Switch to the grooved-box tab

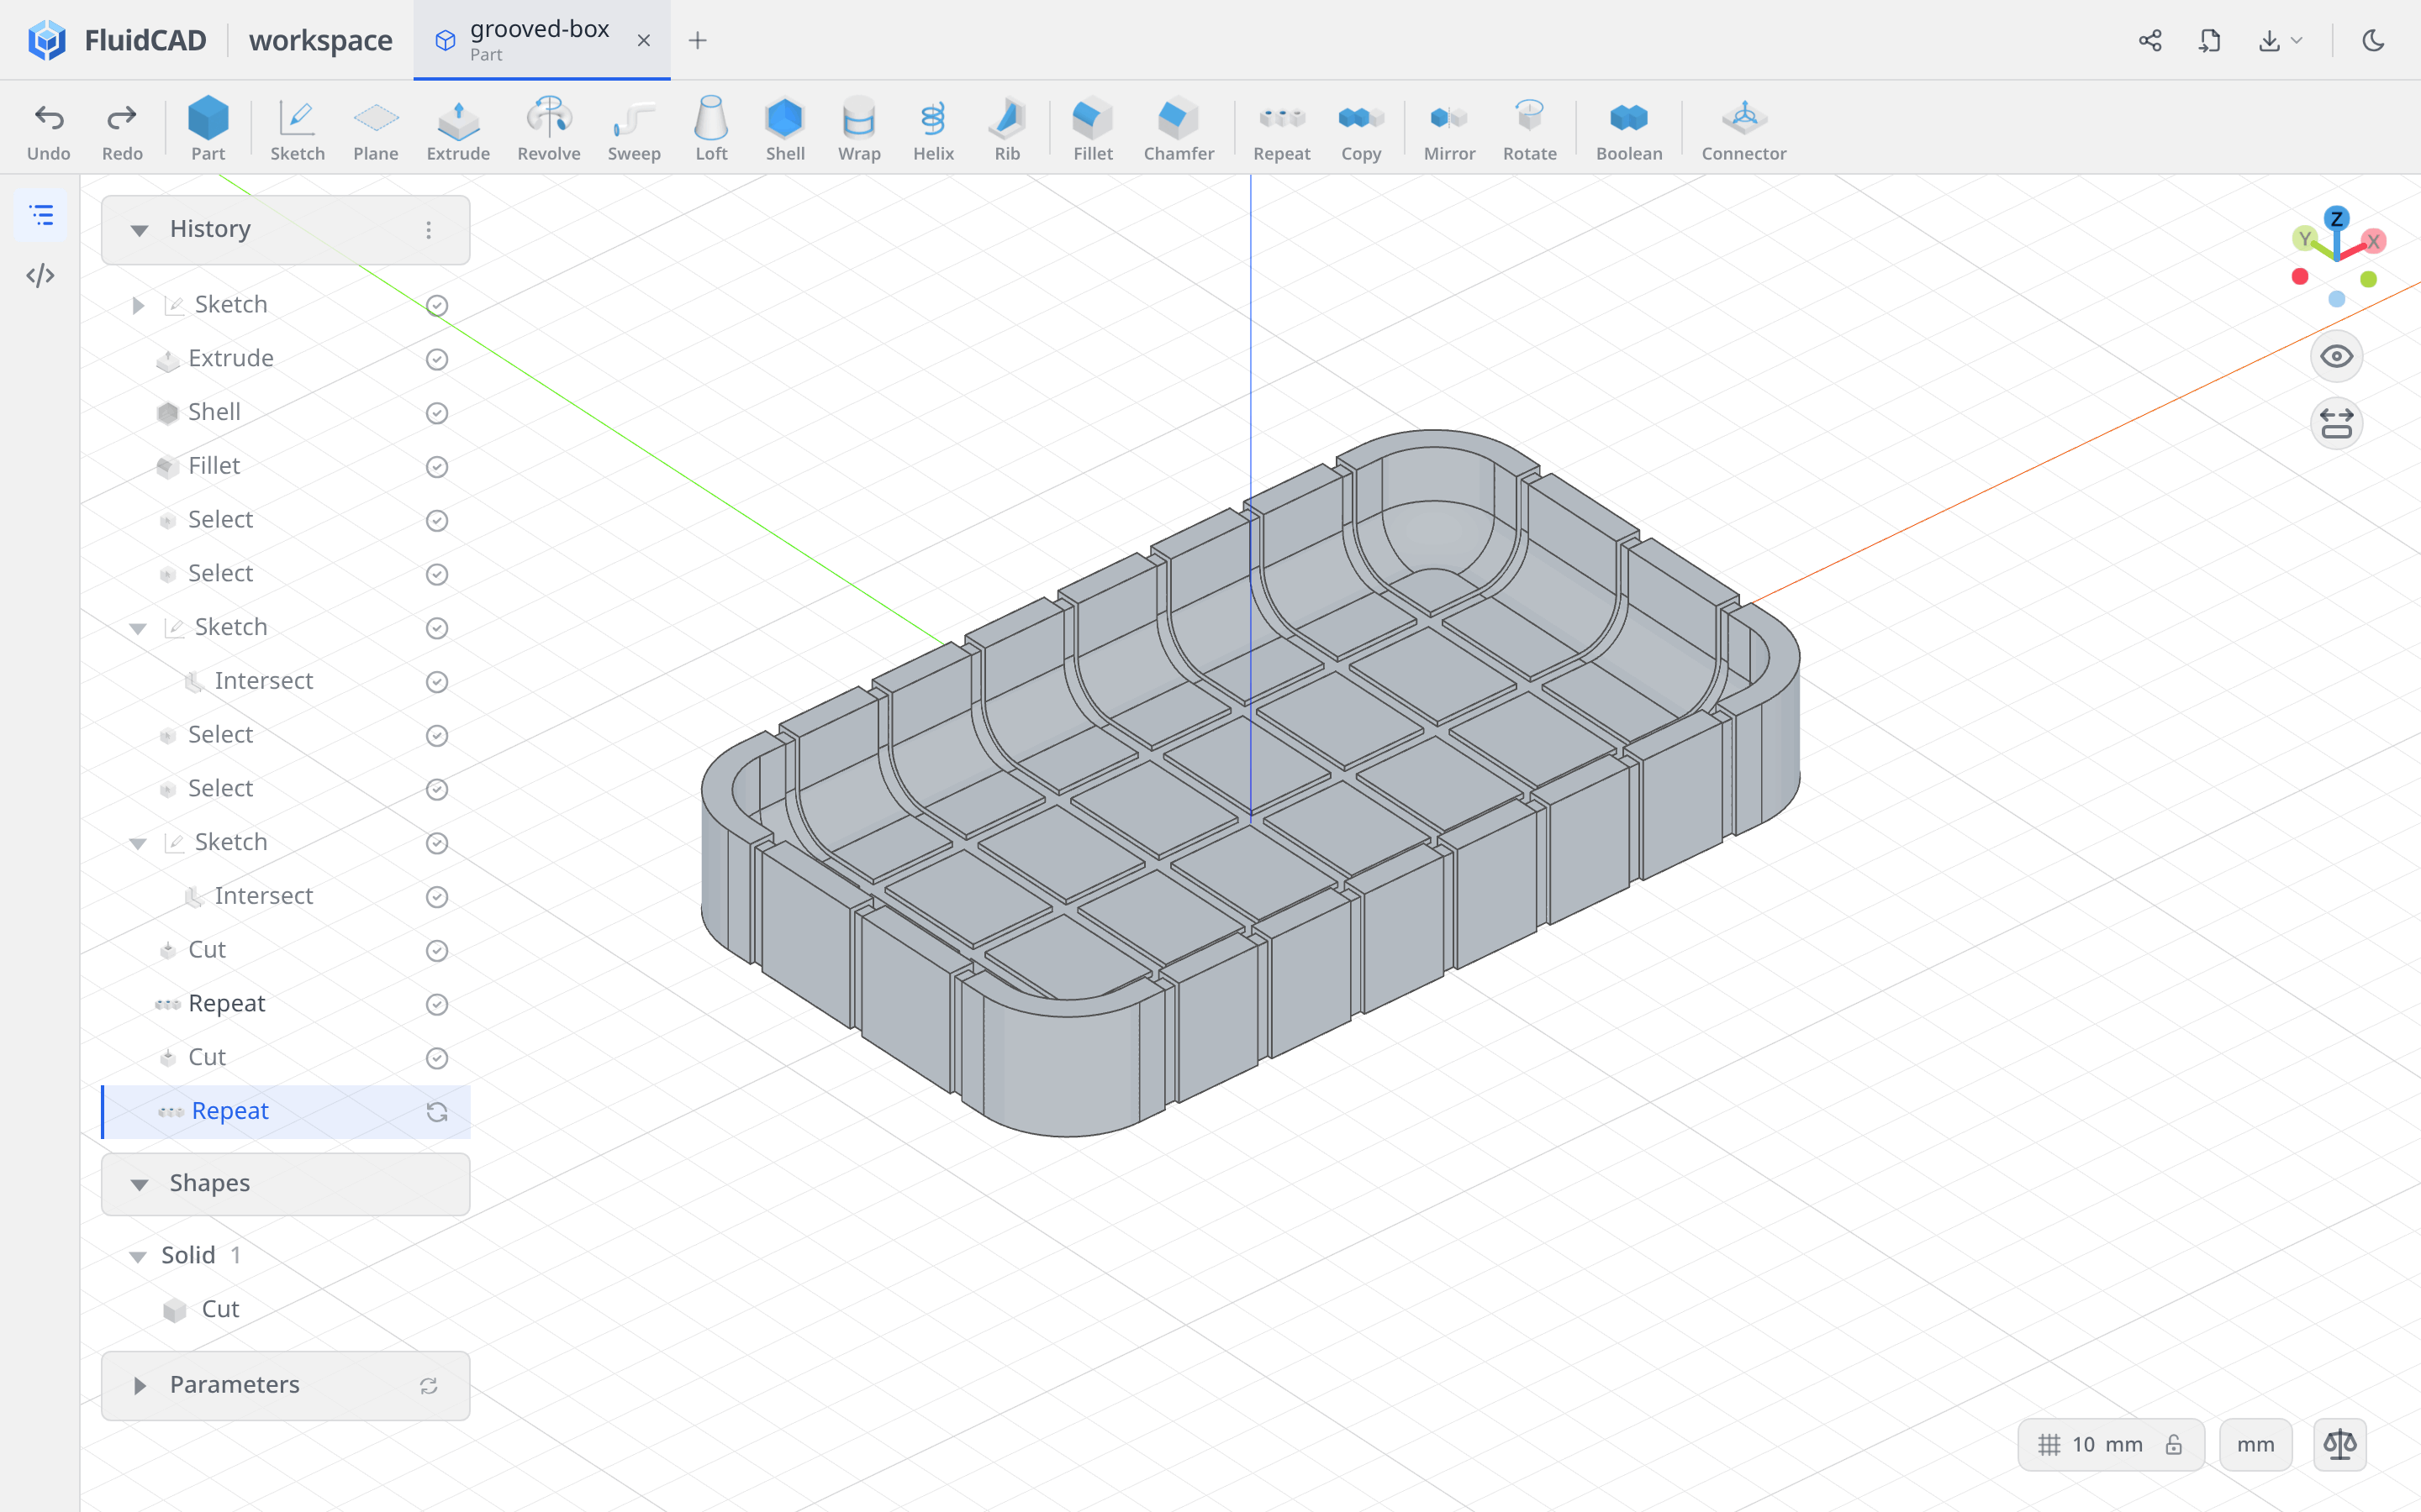541,40
